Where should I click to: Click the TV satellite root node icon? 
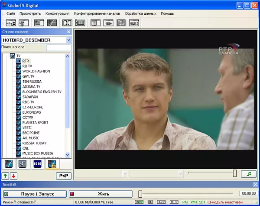click(12, 56)
